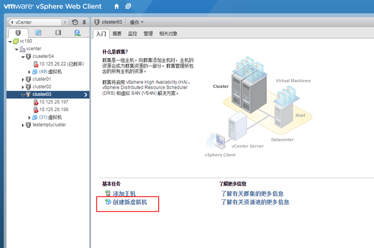
Task: Click the history clock icon
Action: [x=75, y=22]
